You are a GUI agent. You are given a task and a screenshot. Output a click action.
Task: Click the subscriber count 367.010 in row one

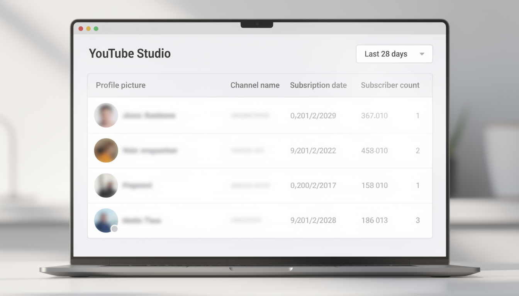tap(374, 116)
